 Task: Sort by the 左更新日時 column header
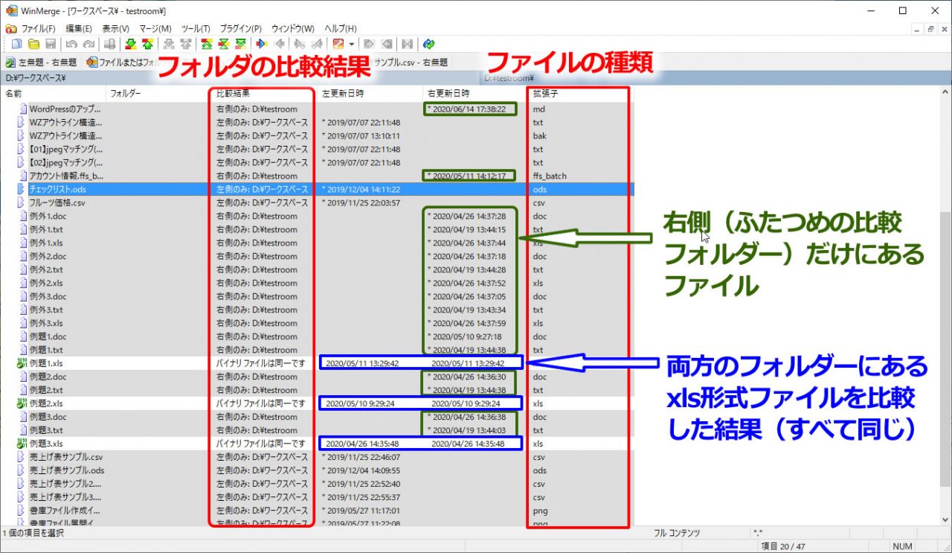(370, 95)
